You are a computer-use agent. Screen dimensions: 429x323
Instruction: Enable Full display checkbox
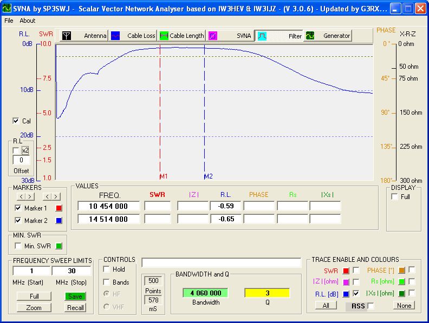tap(395, 197)
